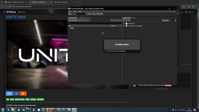Click the mod filter input field
199x112 pixels.
tap(95, 23)
